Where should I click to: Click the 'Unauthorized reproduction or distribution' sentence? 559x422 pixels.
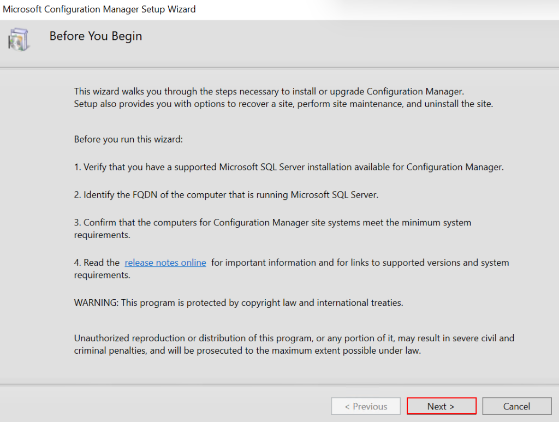click(x=294, y=338)
